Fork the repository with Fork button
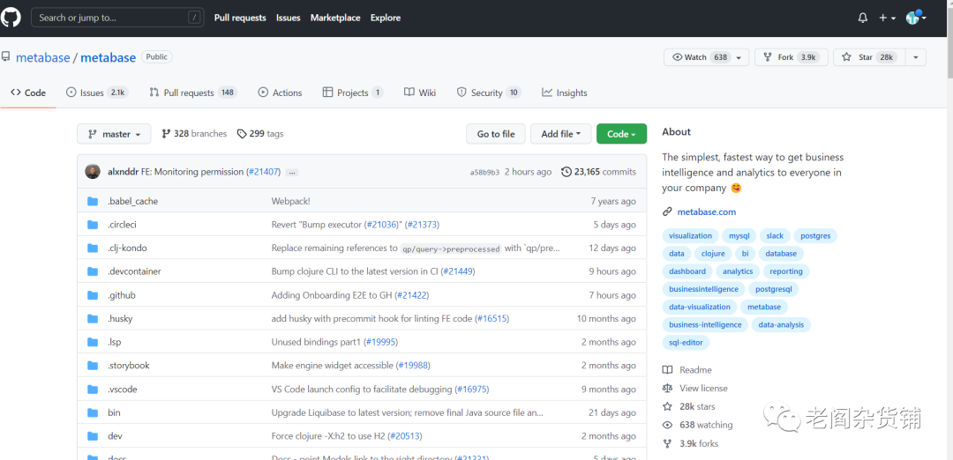 pyautogui.click(x=792, y=57)
